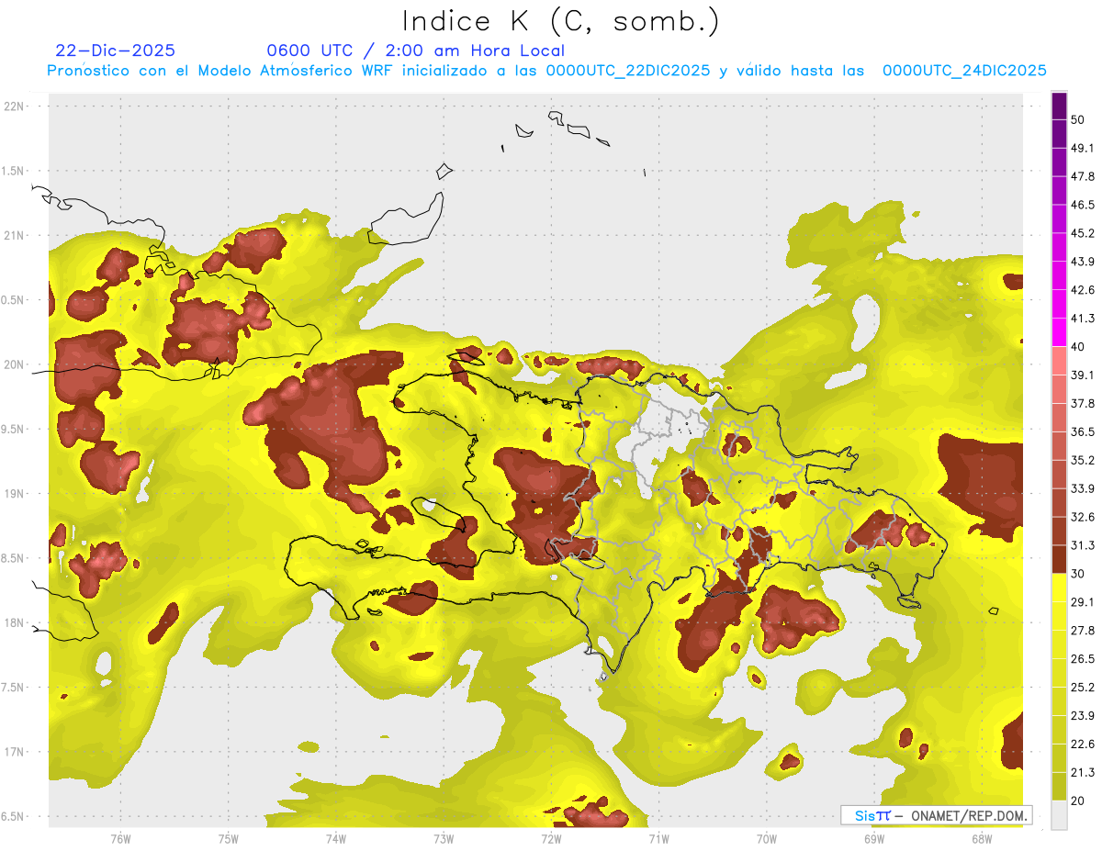Click the date '22-Dic-2025'
The height and width of the screenshot is (851, 1102).
[115, 50]
